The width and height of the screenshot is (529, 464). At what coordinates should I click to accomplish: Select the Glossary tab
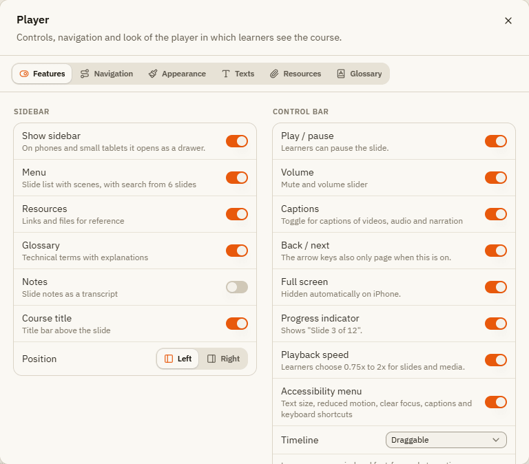[x=360, y=74]
